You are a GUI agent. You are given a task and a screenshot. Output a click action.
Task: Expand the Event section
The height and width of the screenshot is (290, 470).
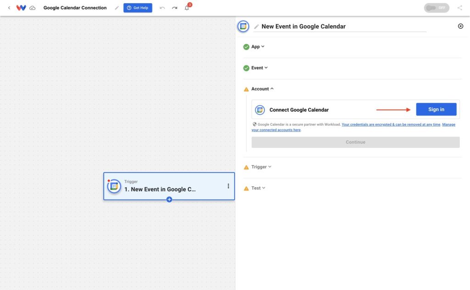click(260, 68)
